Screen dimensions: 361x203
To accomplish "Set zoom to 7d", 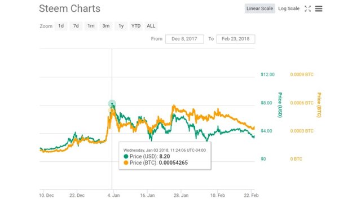I will [76, 26].
